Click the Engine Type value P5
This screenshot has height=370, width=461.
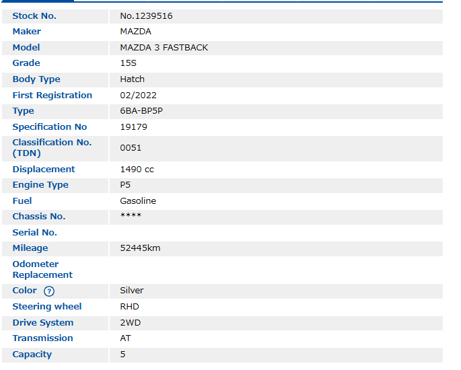click(x=125, y=185)
